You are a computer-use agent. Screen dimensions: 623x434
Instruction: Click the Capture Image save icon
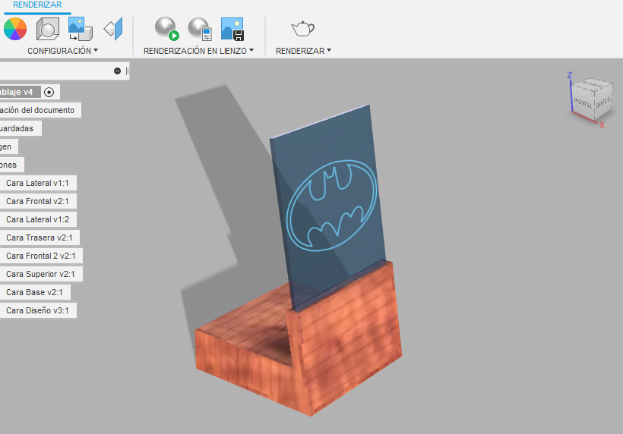click(232, 29)
